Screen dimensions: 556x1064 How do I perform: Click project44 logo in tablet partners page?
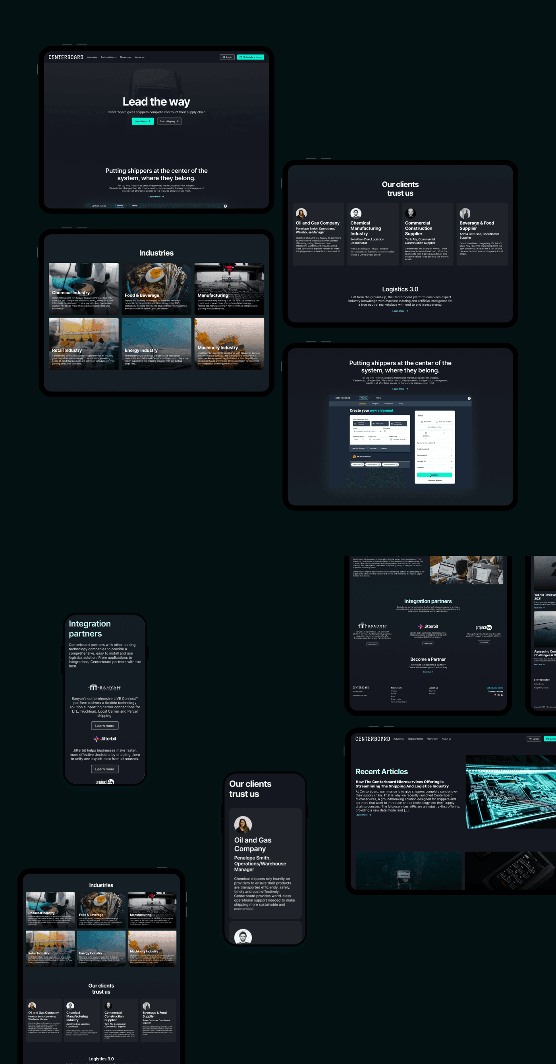tap(484, 627)
